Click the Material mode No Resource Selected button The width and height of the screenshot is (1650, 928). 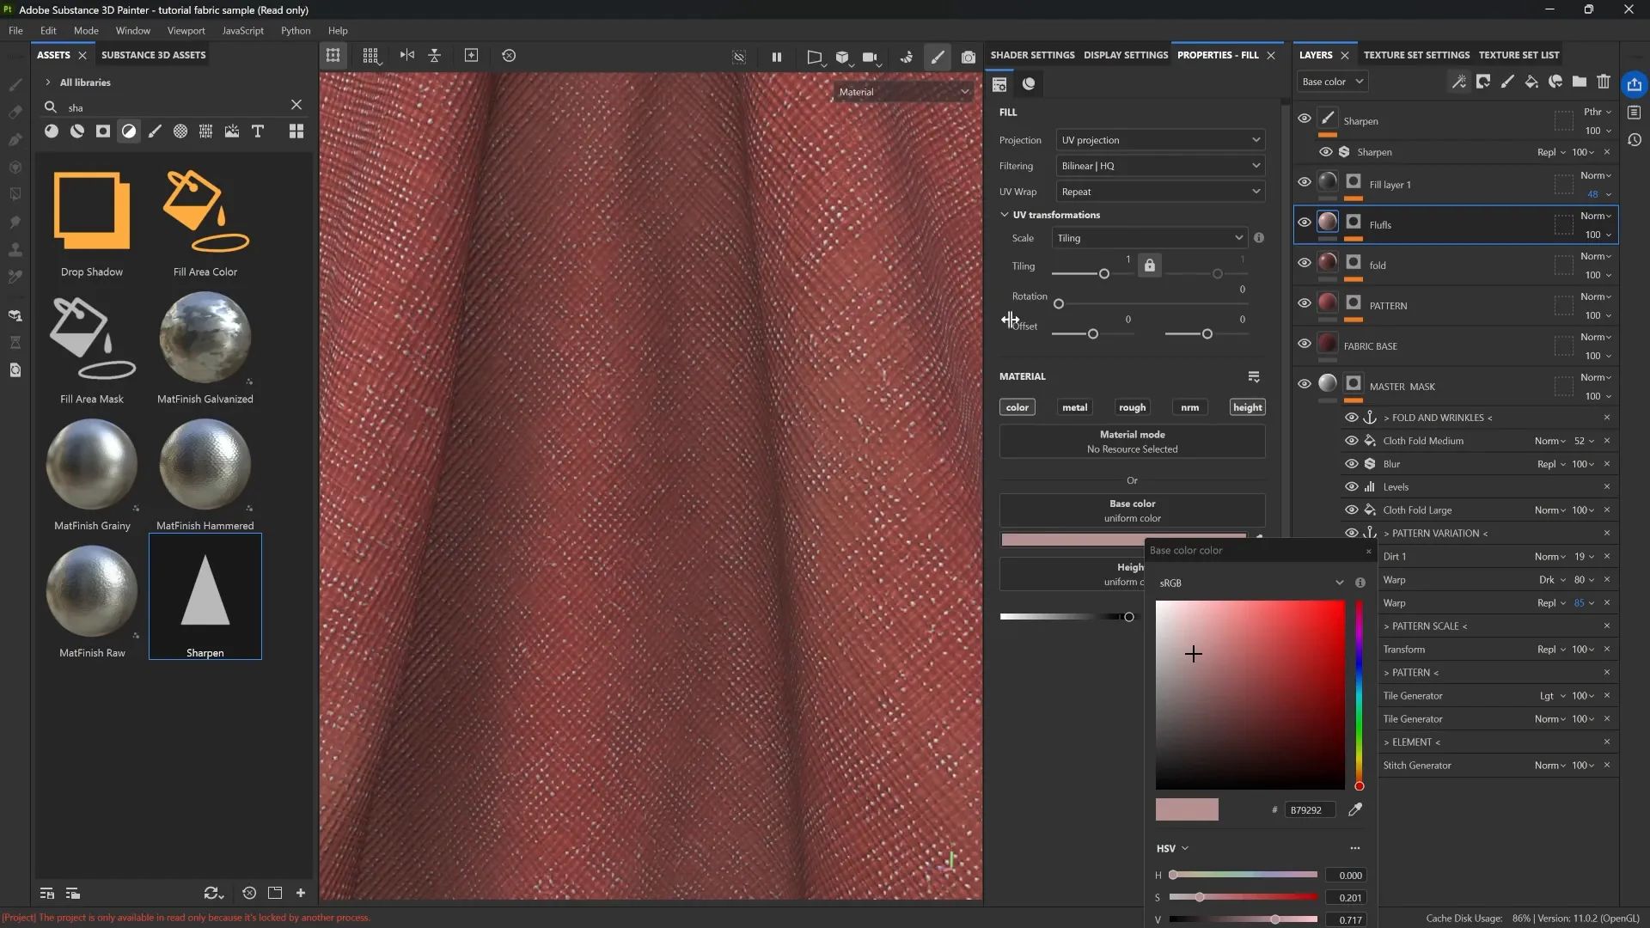click(x=1132, y=442)
